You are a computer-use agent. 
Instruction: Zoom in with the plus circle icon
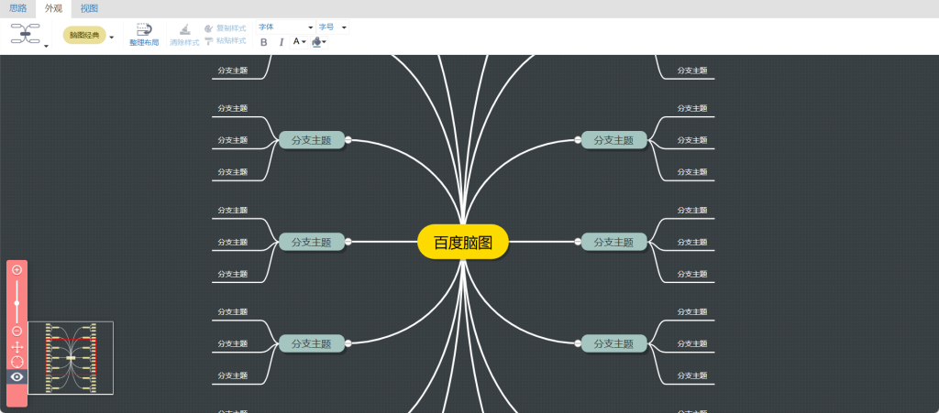[17, 270]
